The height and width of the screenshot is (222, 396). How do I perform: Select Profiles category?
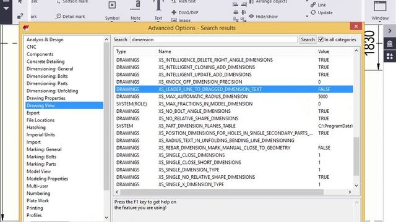[x=34, y=215]
